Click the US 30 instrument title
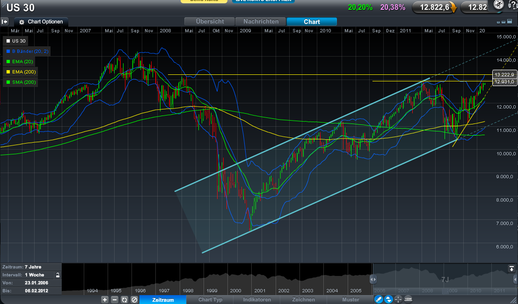Viewport: 518px width, 304px height. (x=21, y=8)
